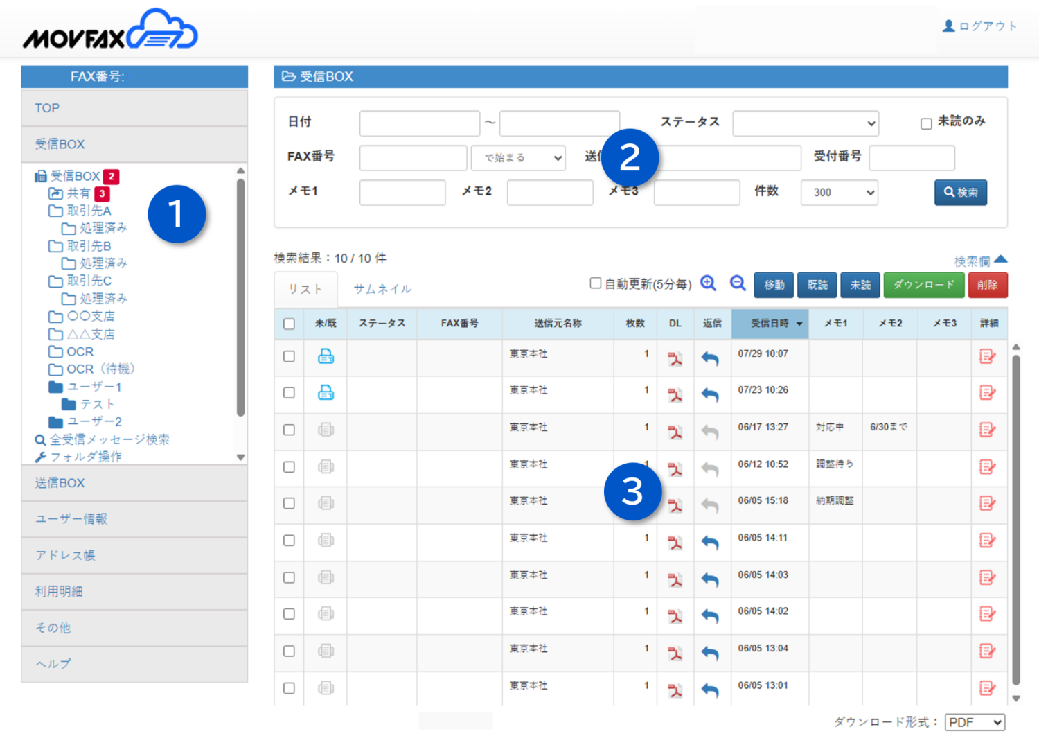Open the TOP menu item
The width and height of the screenshot is (1039, 736).
pos(134,108)
